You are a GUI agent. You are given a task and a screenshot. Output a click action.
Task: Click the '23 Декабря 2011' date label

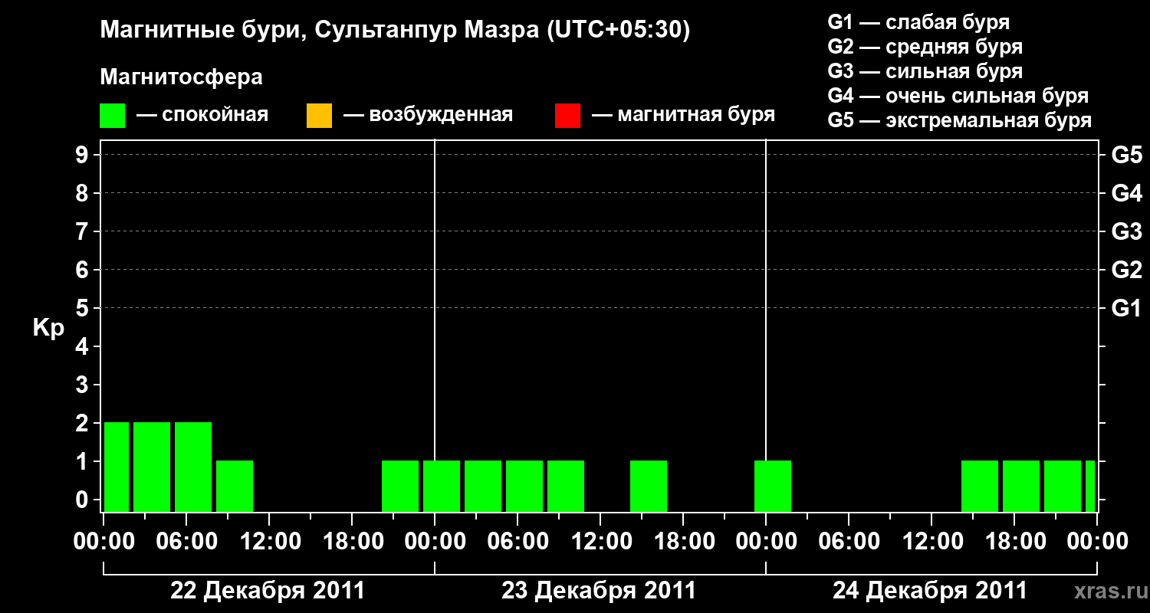(599, 591)
